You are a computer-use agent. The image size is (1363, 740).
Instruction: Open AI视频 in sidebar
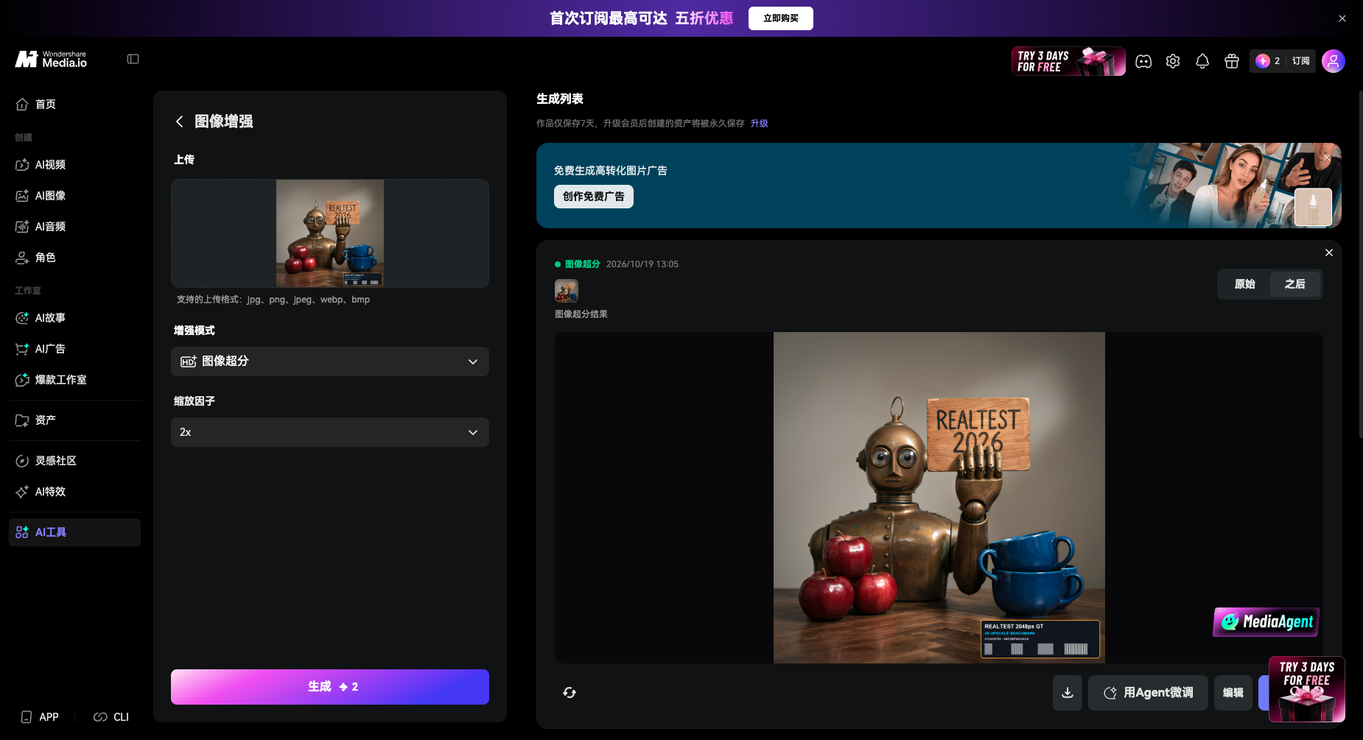pos(74,165)
